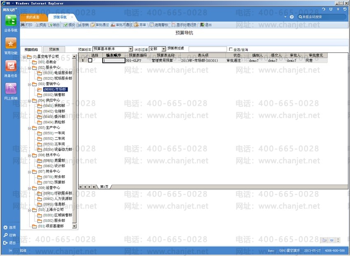Screen dimensions: 350x256
Task: Select (00702) 预算部 in the tree
Action: coord(54,182)
